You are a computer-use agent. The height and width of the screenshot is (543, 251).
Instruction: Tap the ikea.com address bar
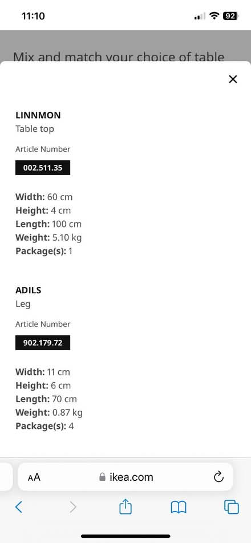click(x=125, y=477)
